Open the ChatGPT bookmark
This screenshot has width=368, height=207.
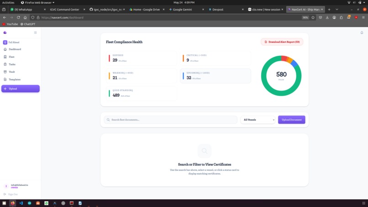pos(28,24)
